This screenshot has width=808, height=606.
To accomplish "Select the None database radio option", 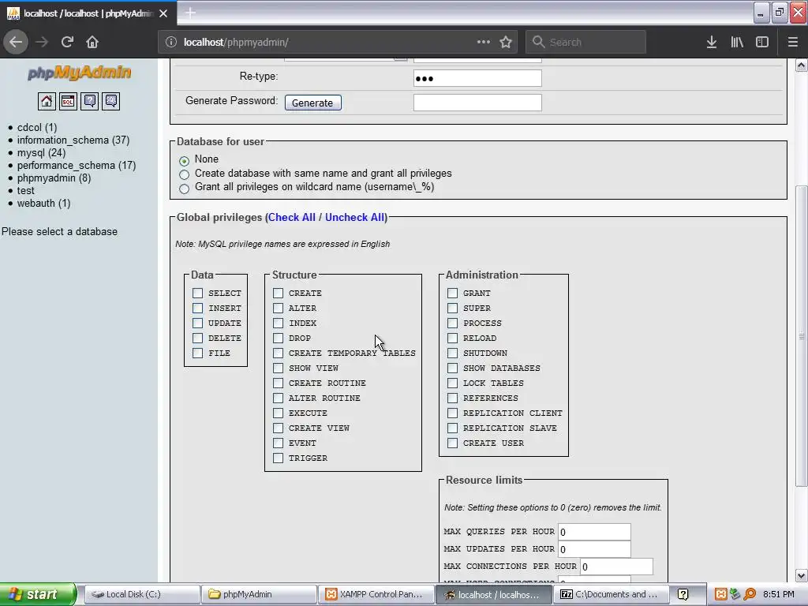I will coord(184,161).
